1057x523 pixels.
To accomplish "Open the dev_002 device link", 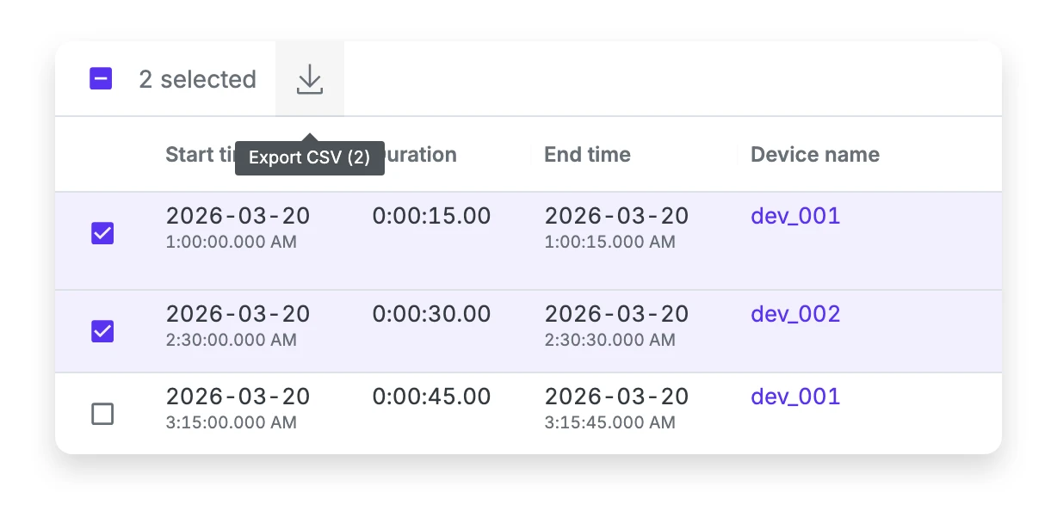I will coord(795,314).
